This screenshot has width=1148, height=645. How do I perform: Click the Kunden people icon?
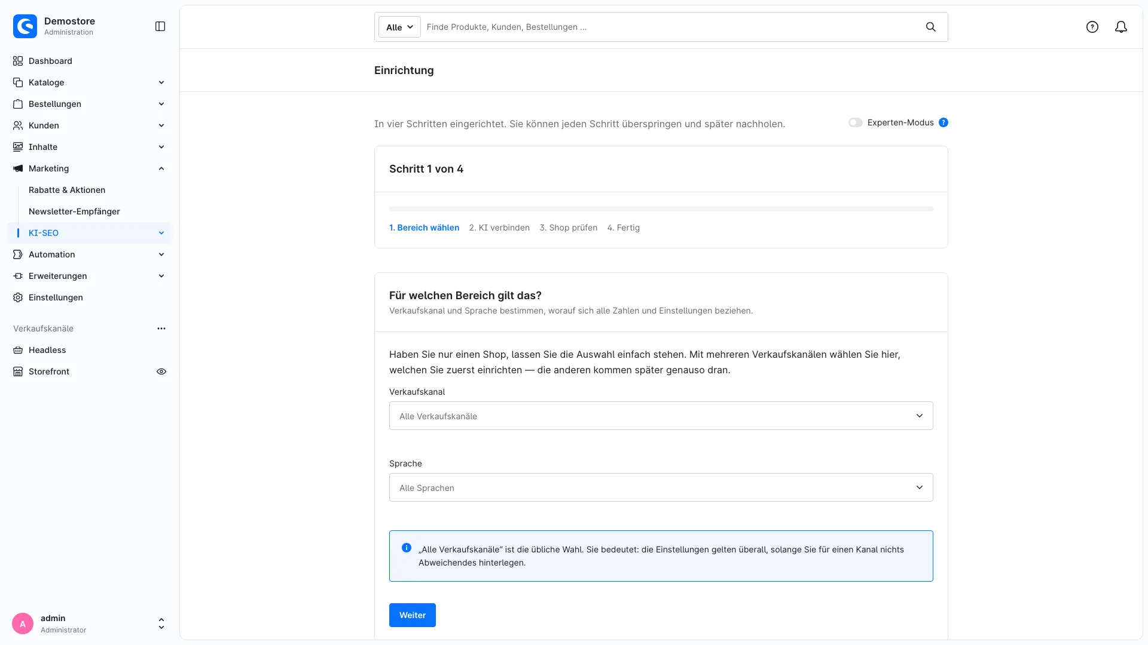coord(18,125)
